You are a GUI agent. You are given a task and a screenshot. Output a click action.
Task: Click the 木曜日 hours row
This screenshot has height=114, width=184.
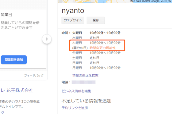click(x=96, y=43)
